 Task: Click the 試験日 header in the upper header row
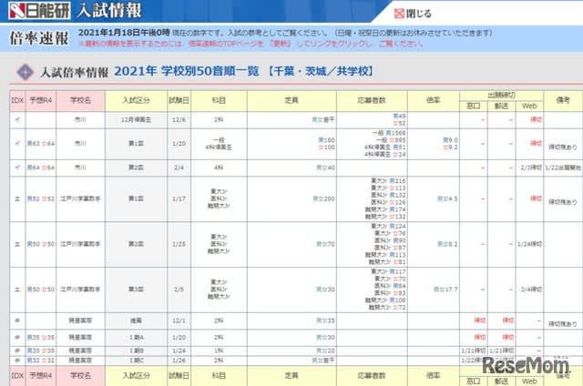point(179,101)
